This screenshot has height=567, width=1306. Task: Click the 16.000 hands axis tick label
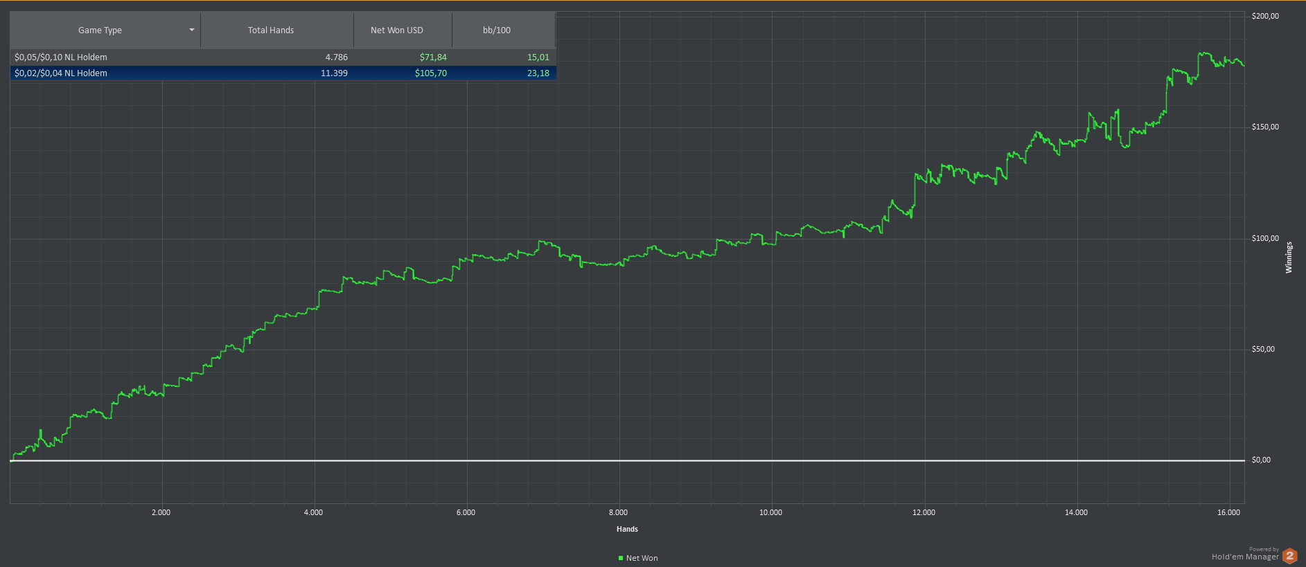(1228, 512)
